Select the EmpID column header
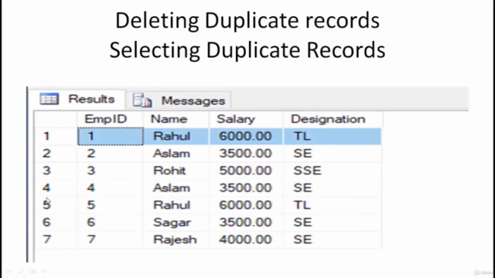Image resolution: width=495 pixels, height=278 pixels. pos(110,119)
